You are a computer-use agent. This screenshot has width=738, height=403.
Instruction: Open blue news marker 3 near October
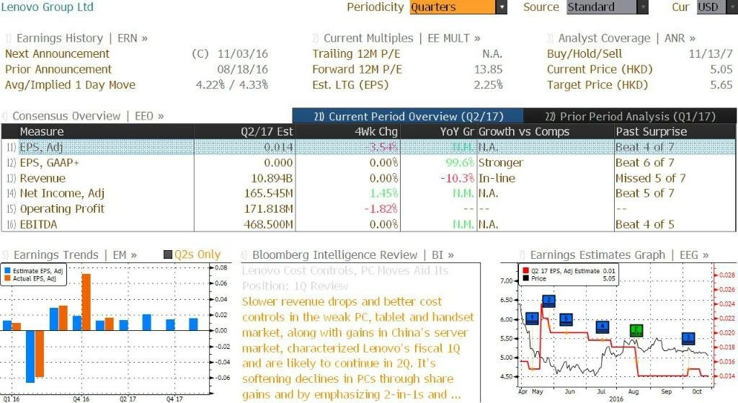click(688, 338)
